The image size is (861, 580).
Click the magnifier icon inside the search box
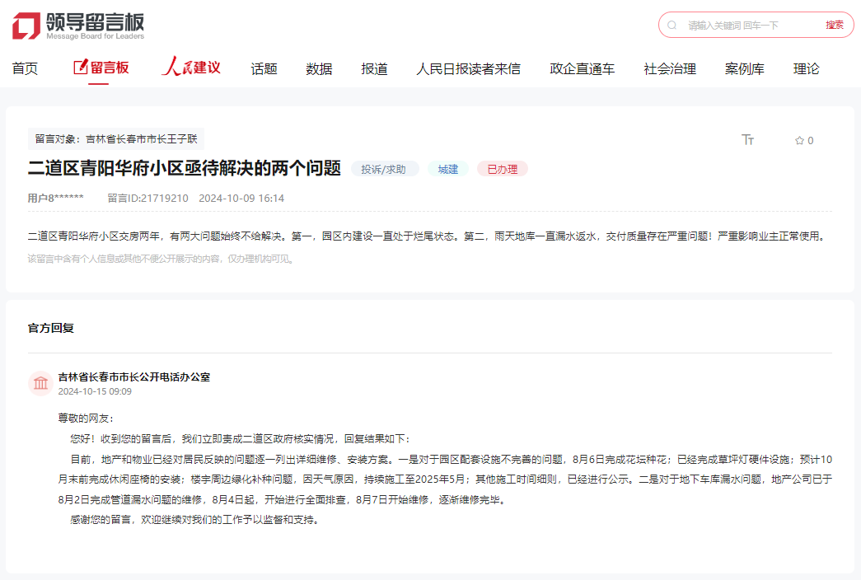point(671,25)
